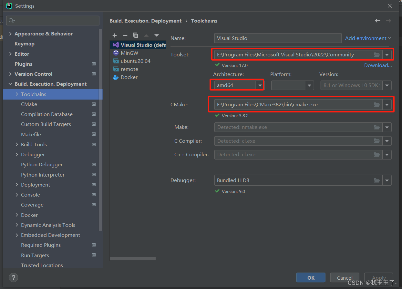Open C++ Compiler dropdown arrow
This screenshot has width=402, height=289.
click(x=387, y=155)
